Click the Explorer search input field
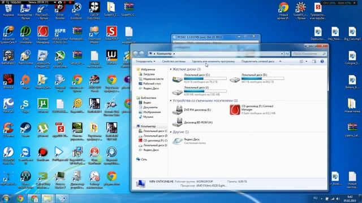Viewport: 362px width, 203px height. (309, 54)
